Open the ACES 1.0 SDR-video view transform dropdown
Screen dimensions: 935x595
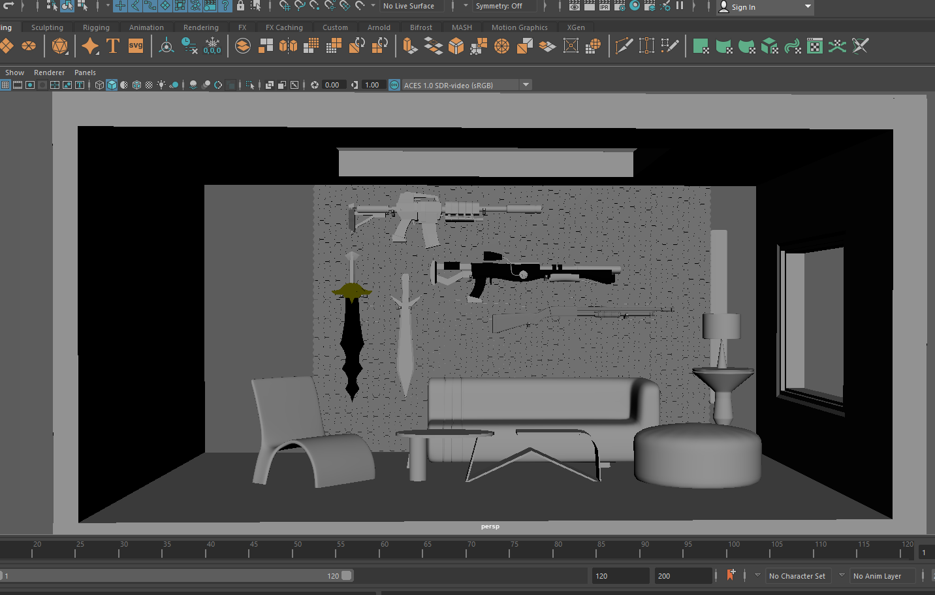coord(526,85)
